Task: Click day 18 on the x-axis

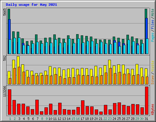Action: click(x=87, y=119)
